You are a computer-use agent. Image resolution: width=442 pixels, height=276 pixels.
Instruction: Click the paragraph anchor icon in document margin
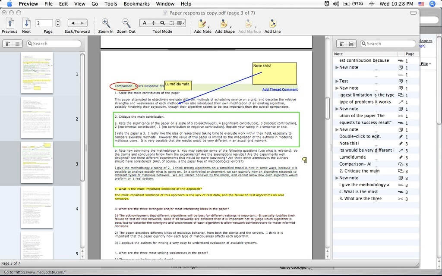(304, 160)
